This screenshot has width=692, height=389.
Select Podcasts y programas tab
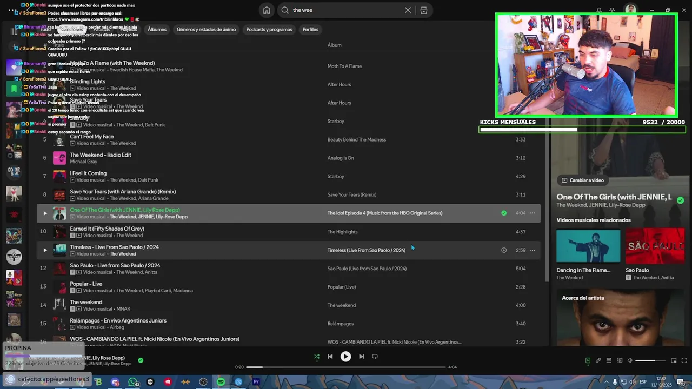pyautogui.click(x=269, y=29)
